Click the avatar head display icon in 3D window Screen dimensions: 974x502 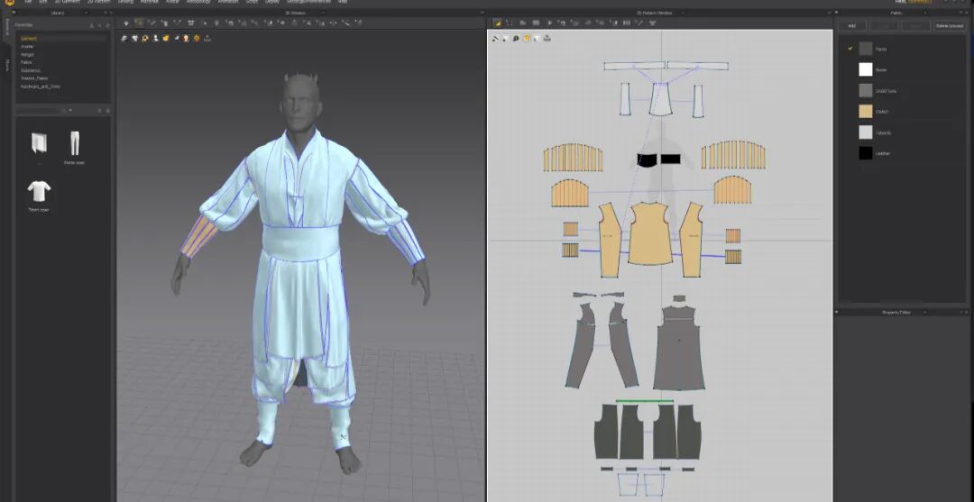pos(187,39)
